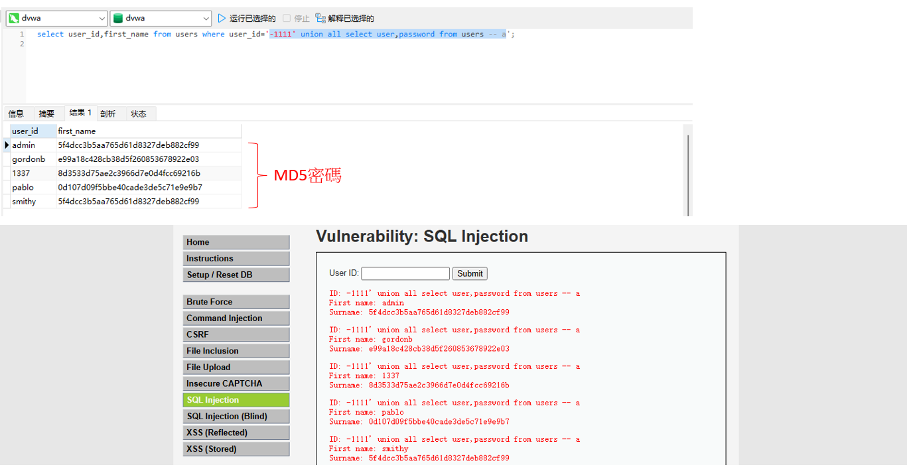Select the 结果 1 tab
This screenshot has width=907, height=469.
tap(81, 113)
